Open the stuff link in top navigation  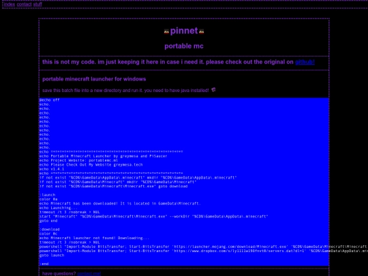tap(37, 4)
